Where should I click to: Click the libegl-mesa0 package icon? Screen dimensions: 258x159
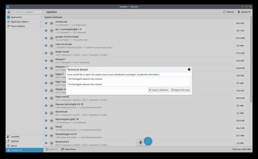(x=52, y=53)
